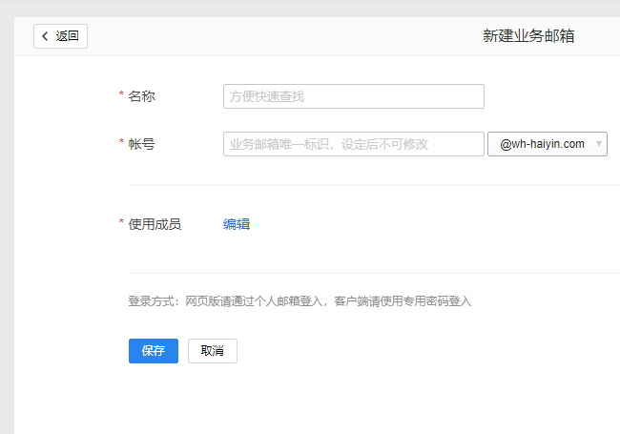
Task: Click the 名称 name input field
Action: pos(353,96)
